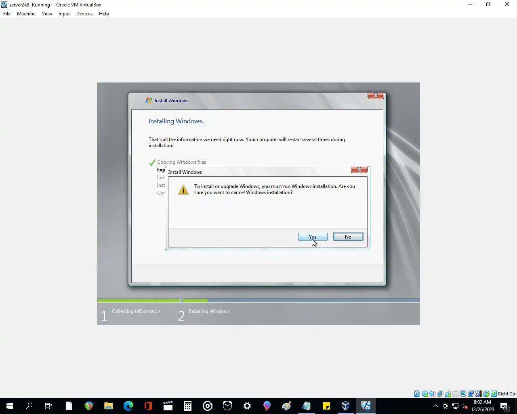Open the Help menu

click(x=104, y=14)
